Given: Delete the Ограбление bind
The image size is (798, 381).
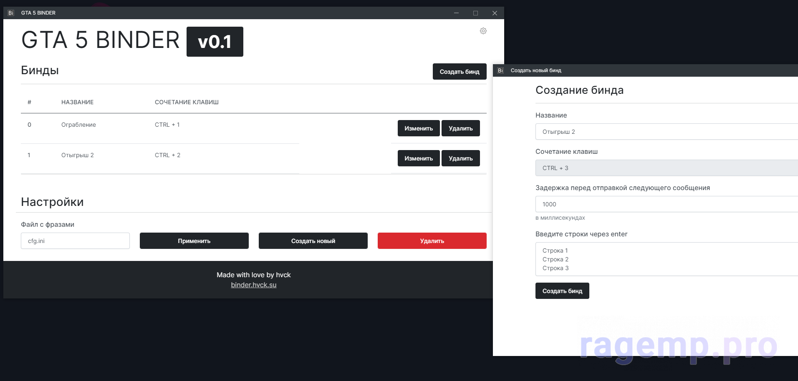Looking at the screenshot, I should click(460, 128).
